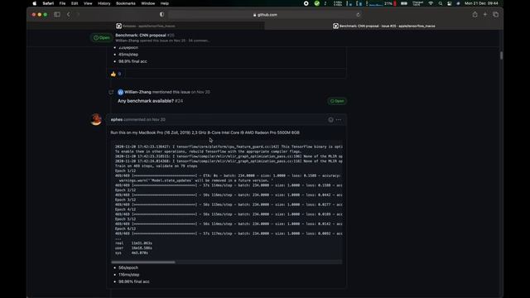Screen dimensions: 530x298
Task: Click the Open badge beside issue #24
Action: (x=337, y=101)
